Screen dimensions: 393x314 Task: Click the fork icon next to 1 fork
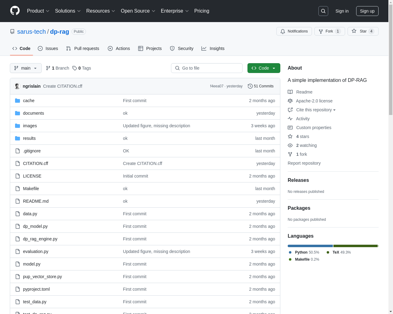click(x=290, y=154)
